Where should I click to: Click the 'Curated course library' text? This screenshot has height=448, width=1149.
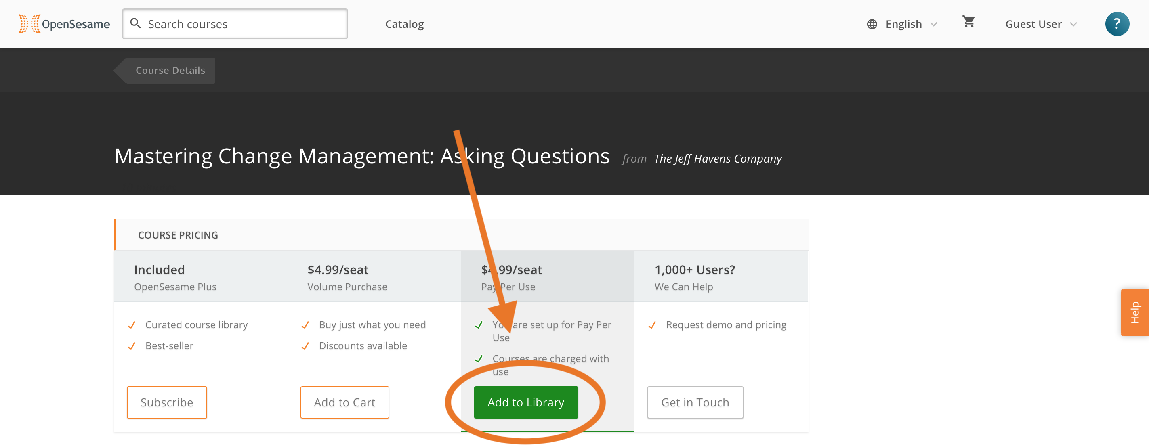click(196, 324)
